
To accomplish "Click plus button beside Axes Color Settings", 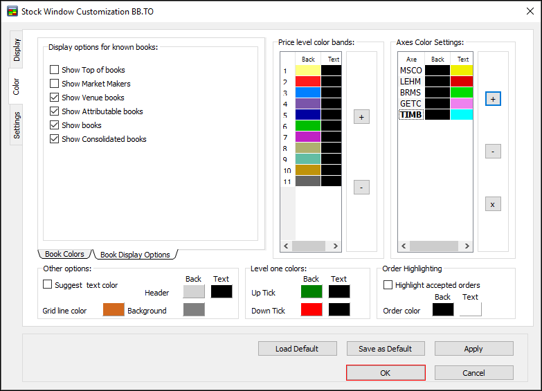I will point(493,99).
